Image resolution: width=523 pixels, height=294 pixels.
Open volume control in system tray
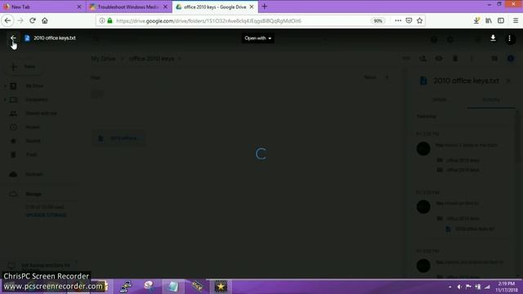coord(459,287)
